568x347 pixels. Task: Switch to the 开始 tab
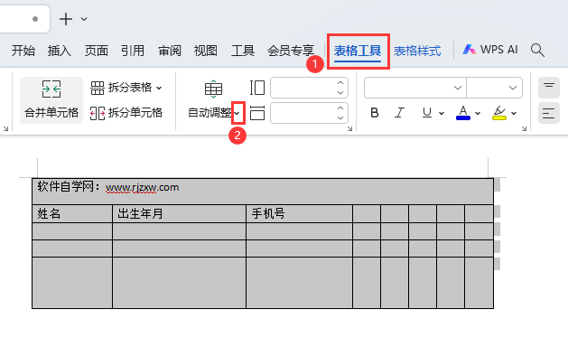[23, 51]
